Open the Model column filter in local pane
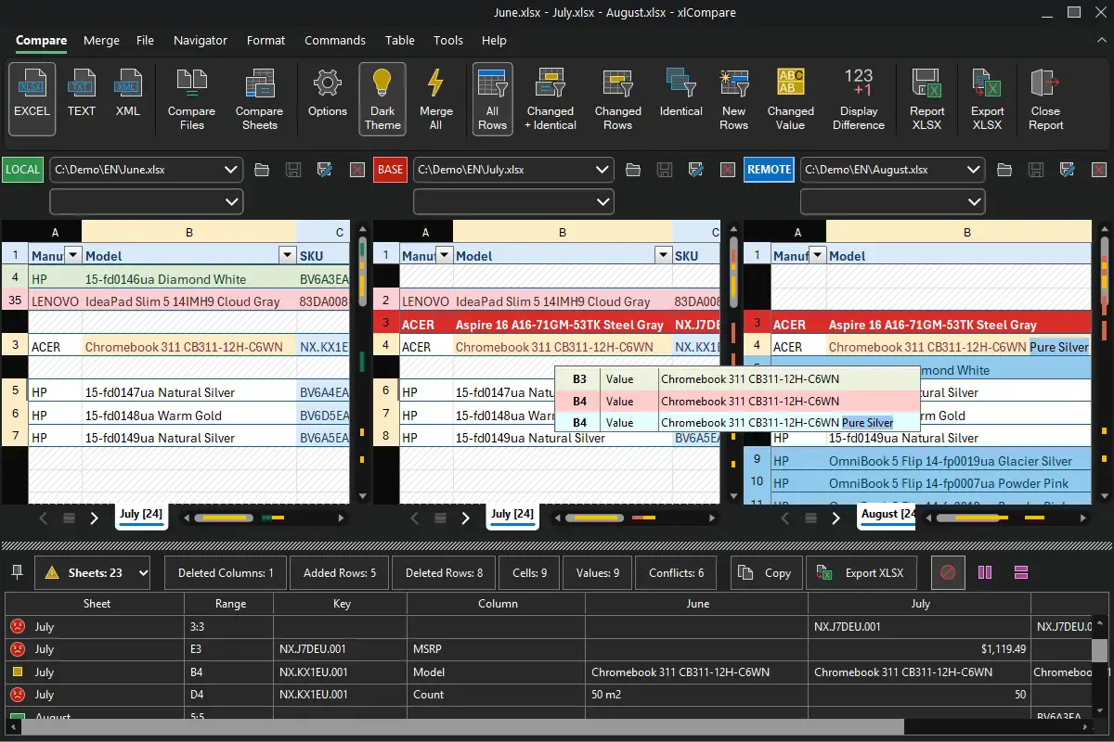This screenshot has width=1114, height=742. pyautogui.click(x=286, y=256)
